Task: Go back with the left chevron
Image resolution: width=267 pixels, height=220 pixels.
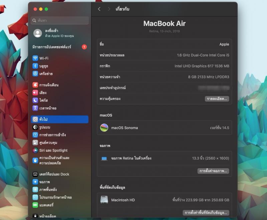Action: click(x=99, y=9)
